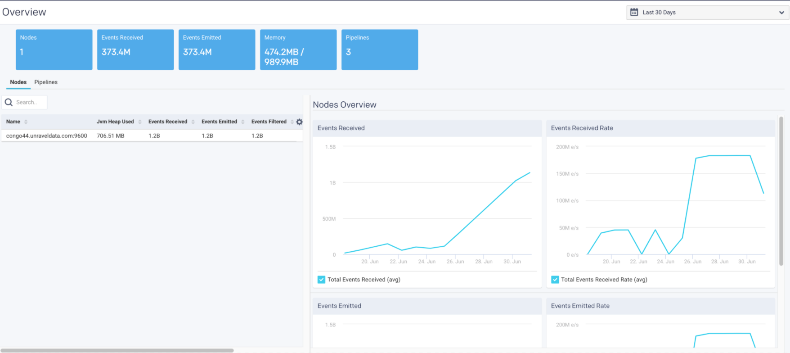Sort table by Name column arrows

[x=26, y=122]
